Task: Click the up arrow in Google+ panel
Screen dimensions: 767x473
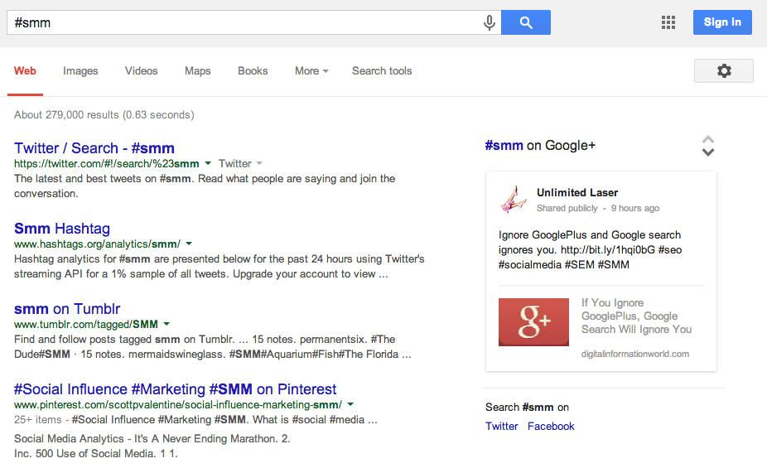Action: [x=708, y=139]
